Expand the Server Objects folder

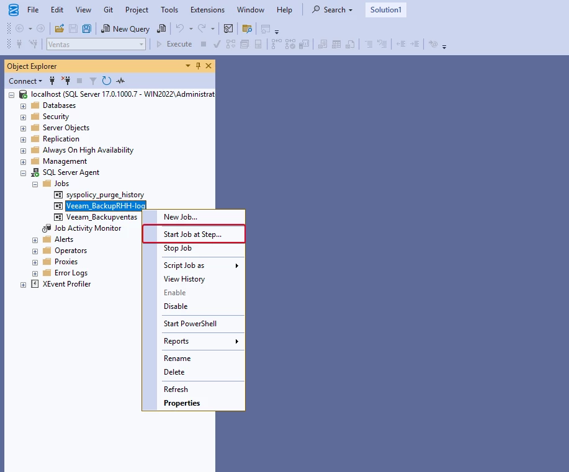(23, 128)
